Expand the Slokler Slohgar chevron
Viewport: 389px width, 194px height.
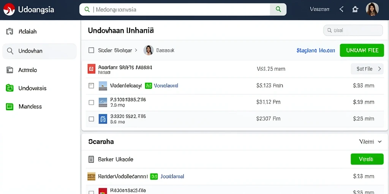pyautogui.click(x=136, y=50)
